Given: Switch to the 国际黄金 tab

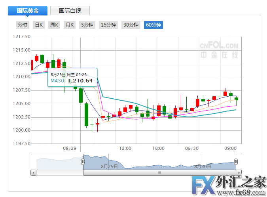Looking at the screenshot, I should tap(28, 11).
